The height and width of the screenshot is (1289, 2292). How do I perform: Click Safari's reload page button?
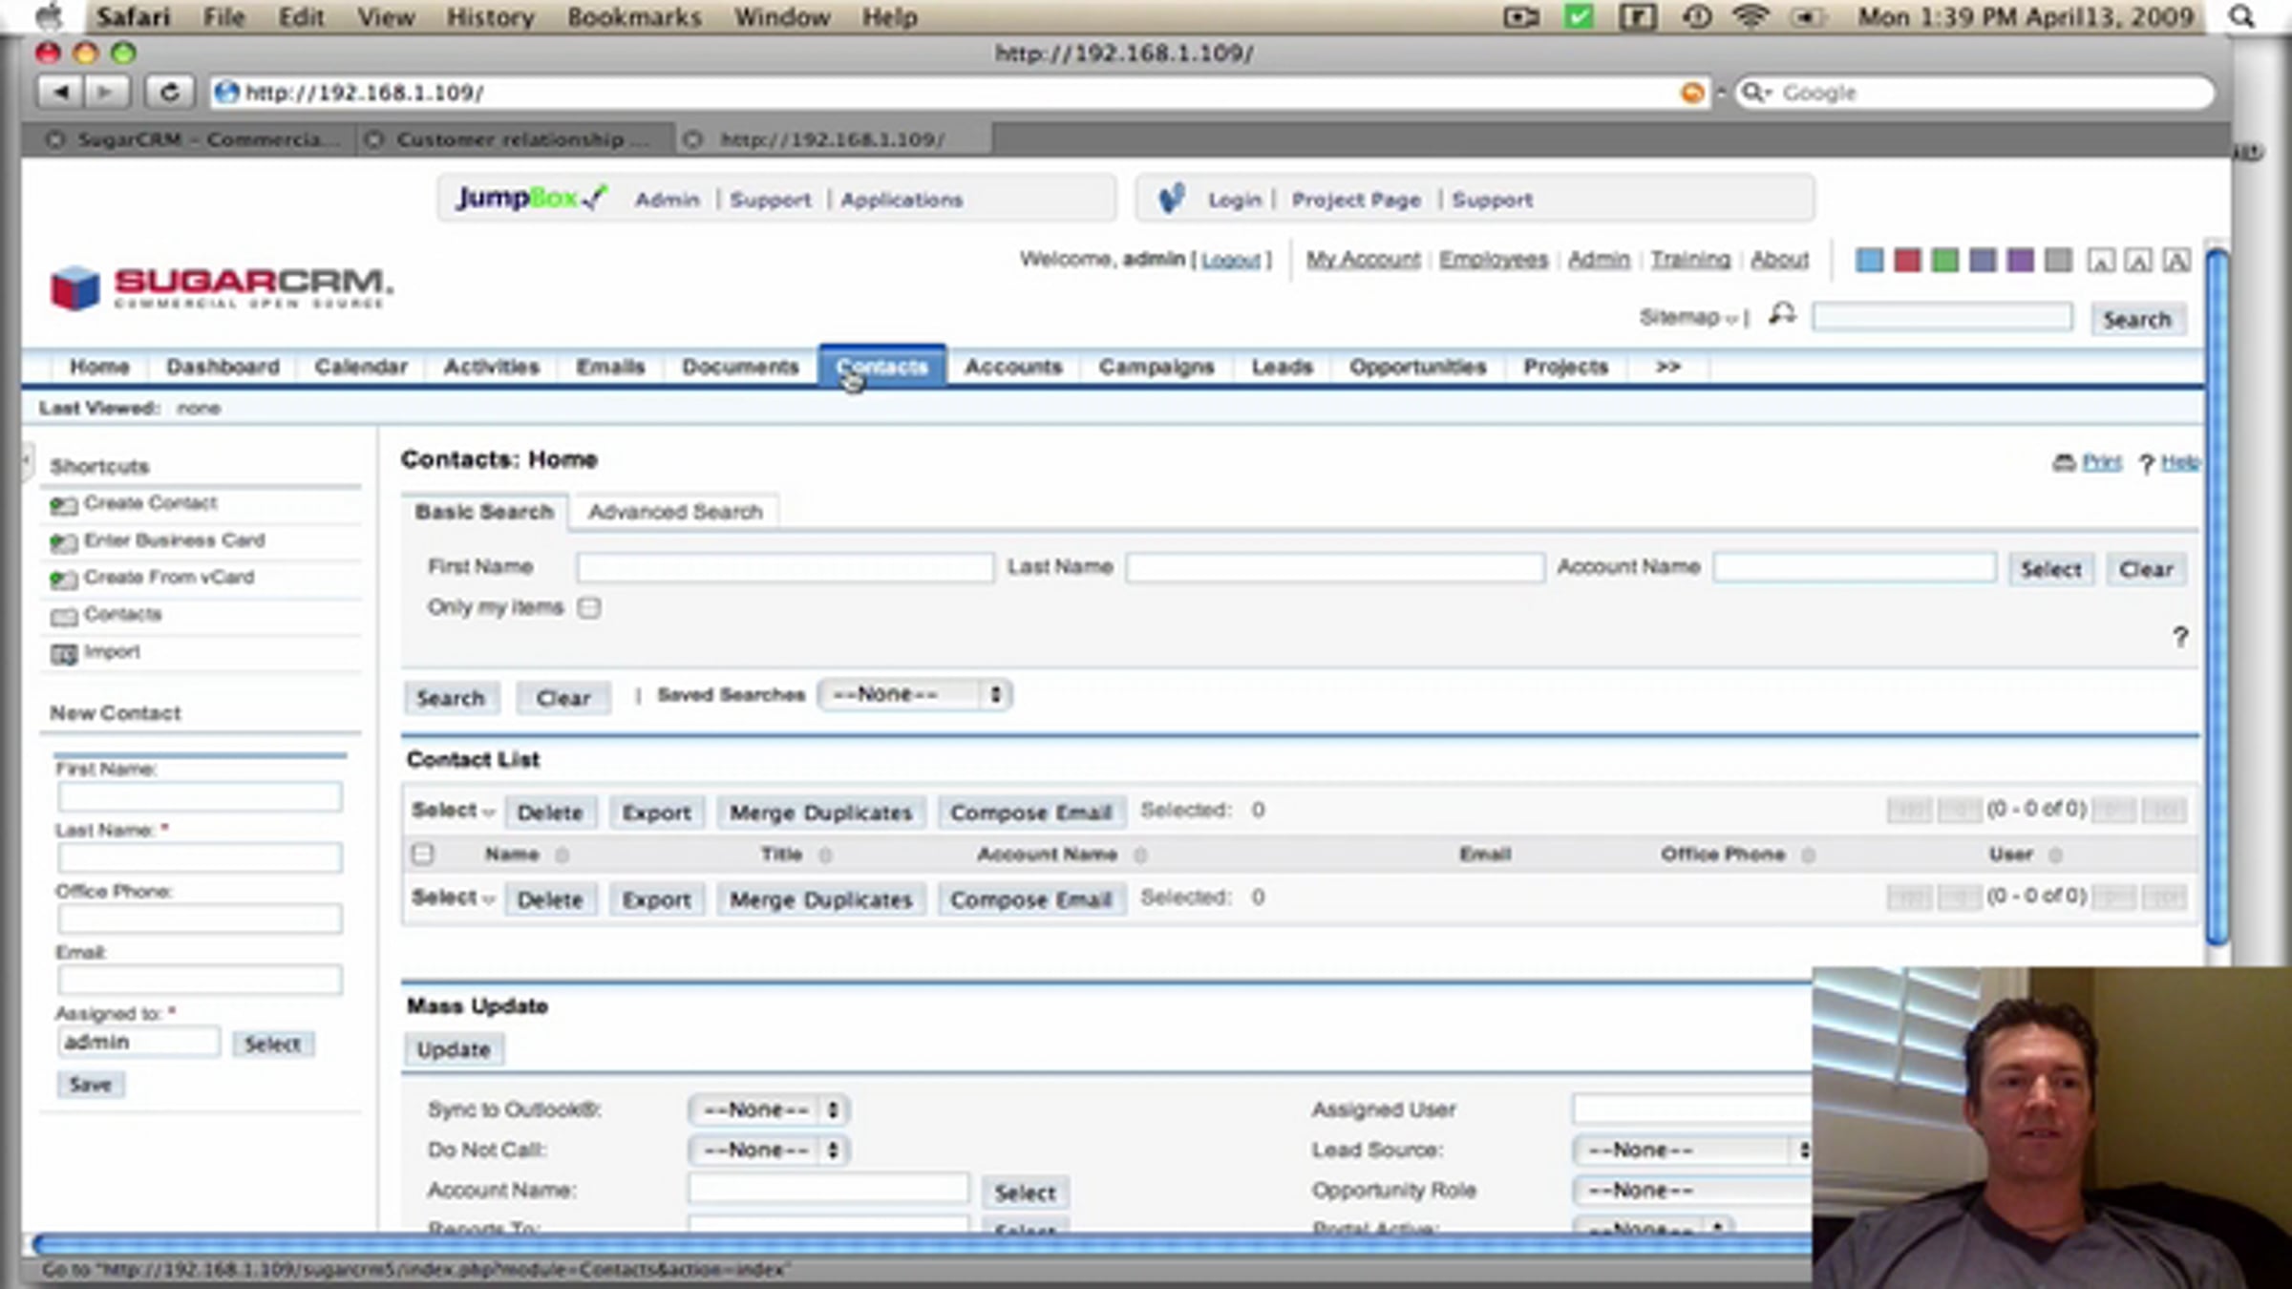point(169,93)
